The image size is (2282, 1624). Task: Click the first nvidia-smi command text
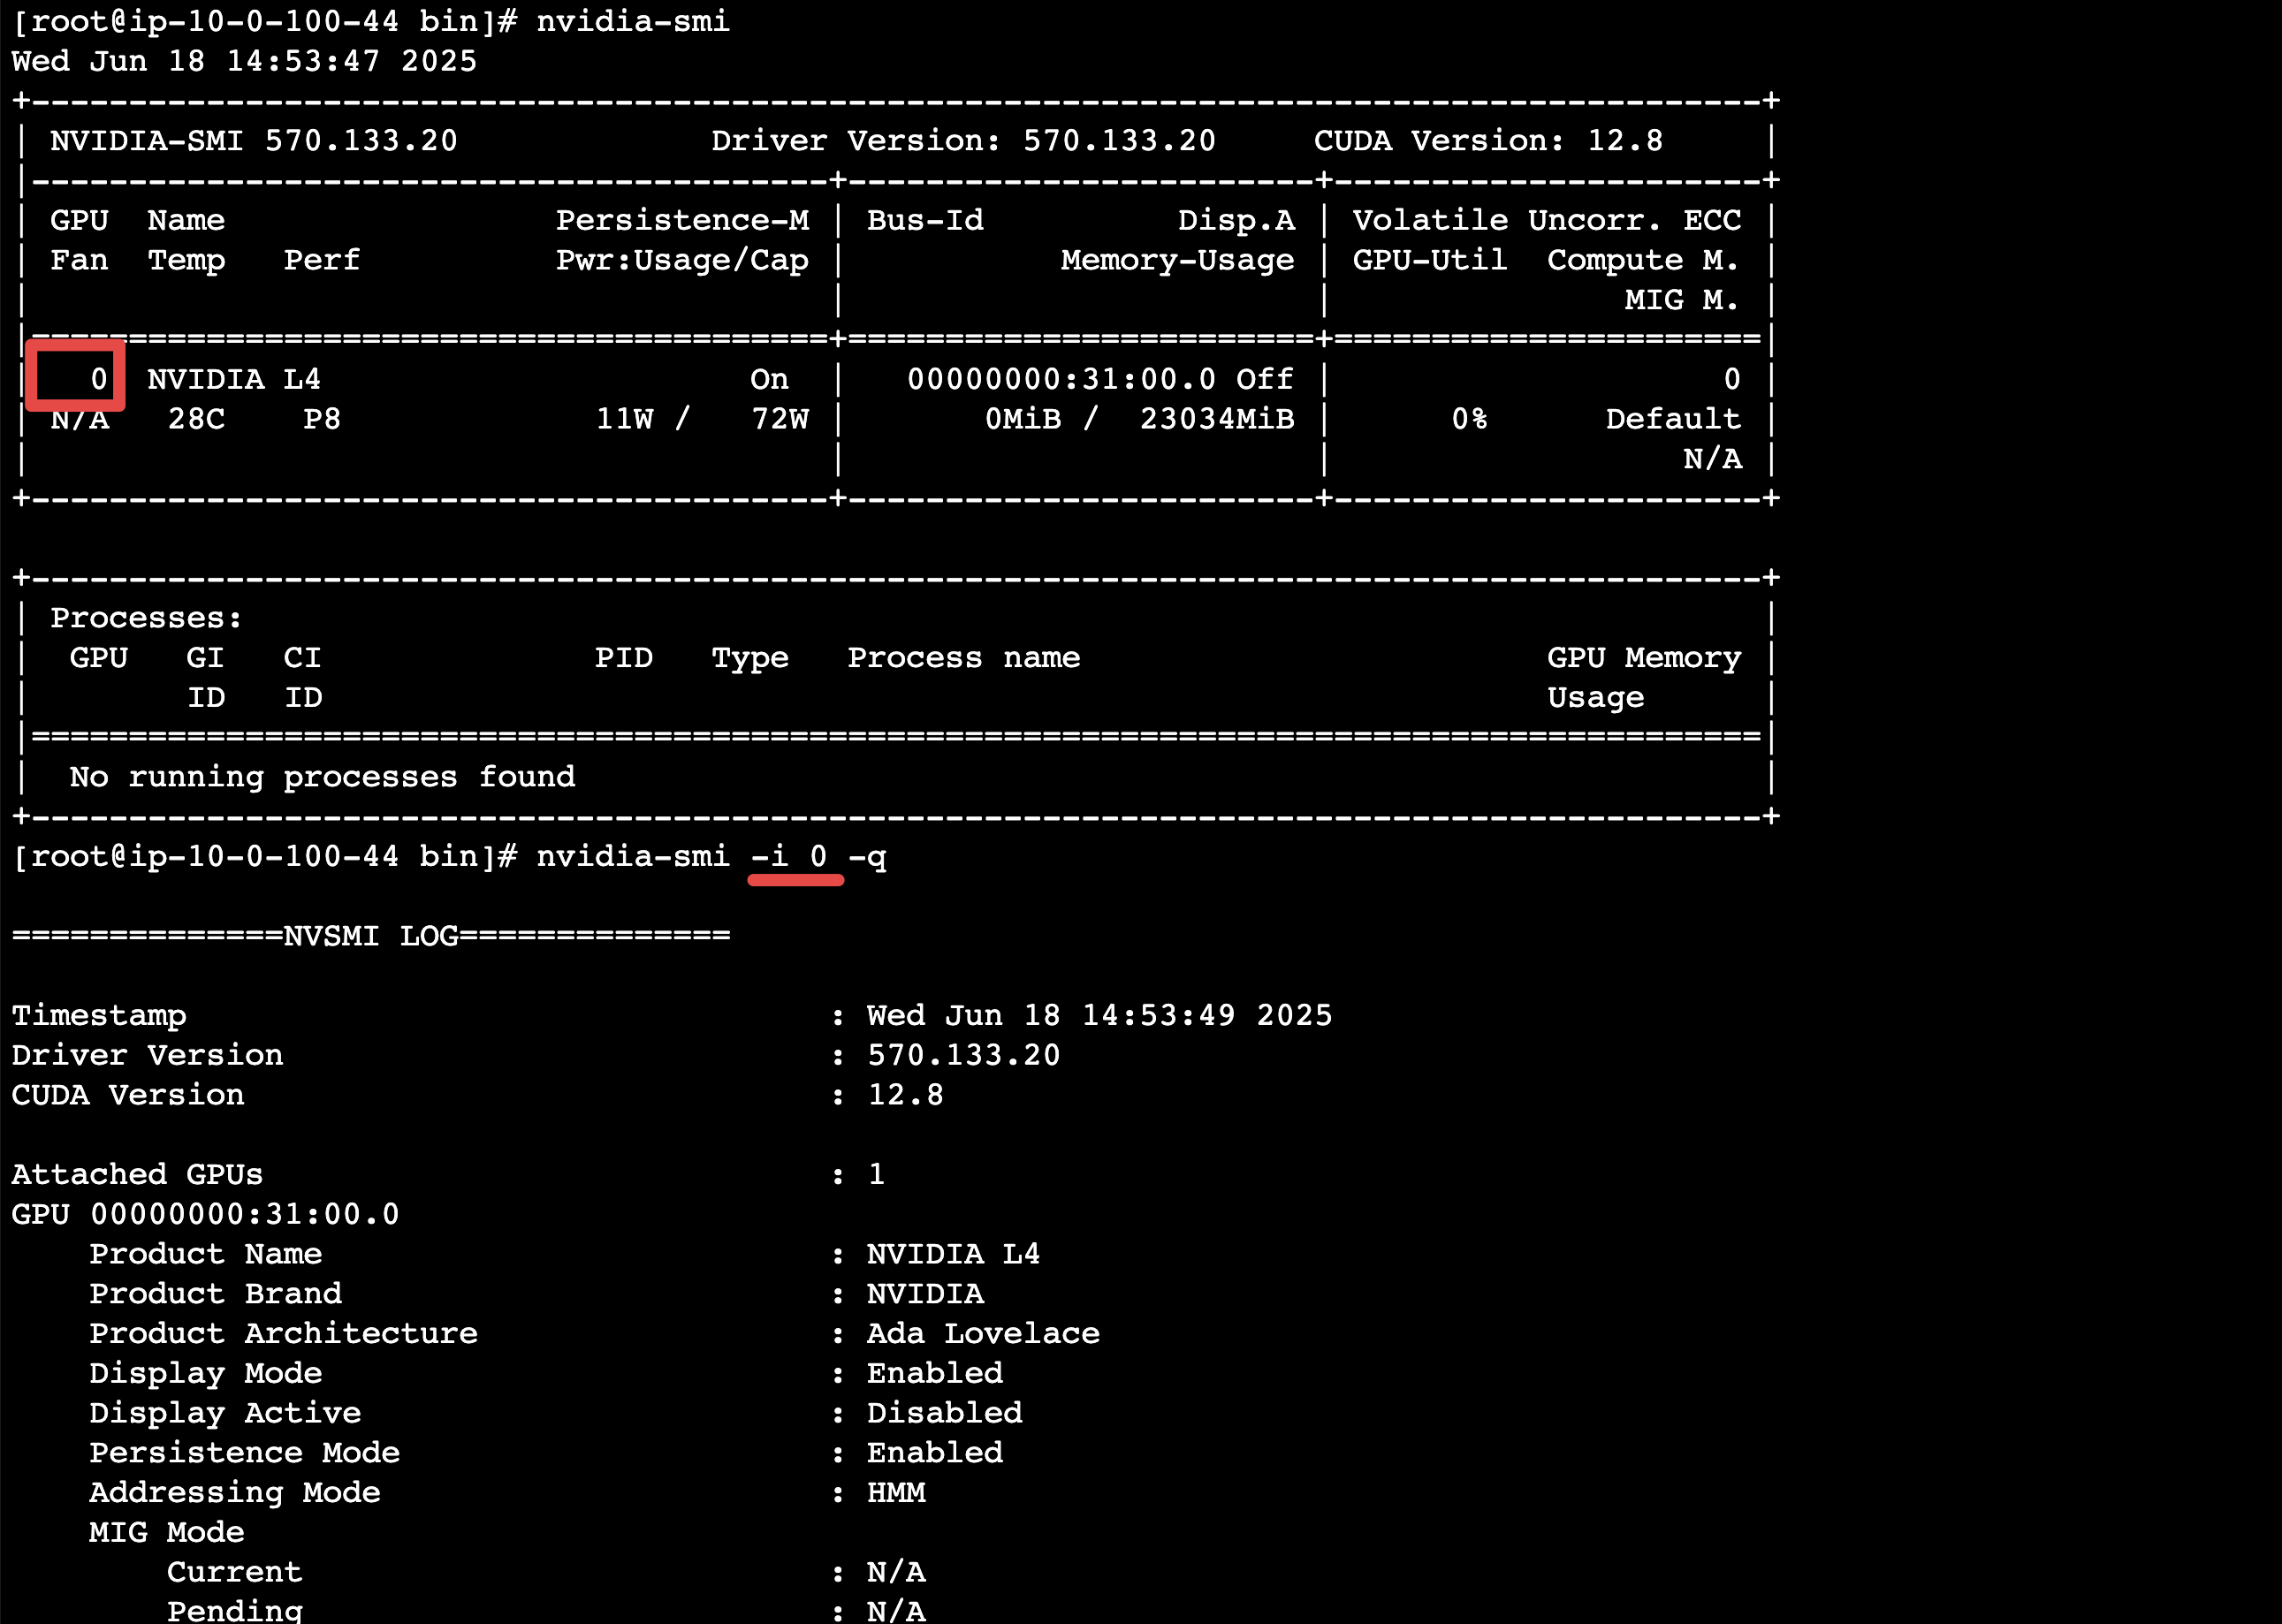[632, 21]
